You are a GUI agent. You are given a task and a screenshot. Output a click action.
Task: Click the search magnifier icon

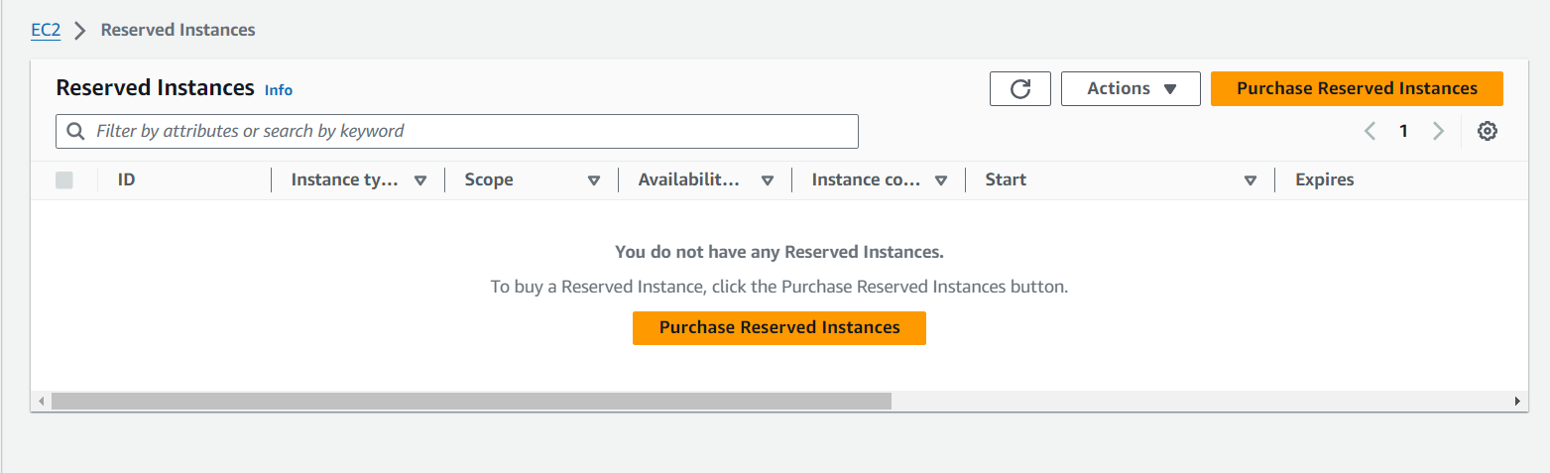coord(75,131)
